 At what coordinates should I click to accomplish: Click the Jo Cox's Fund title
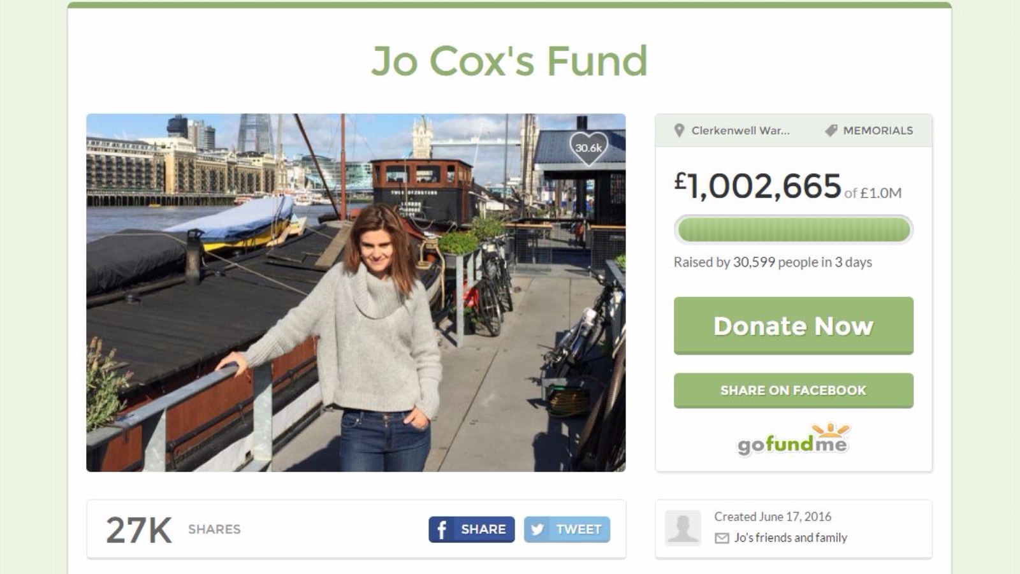click(509, 61)
